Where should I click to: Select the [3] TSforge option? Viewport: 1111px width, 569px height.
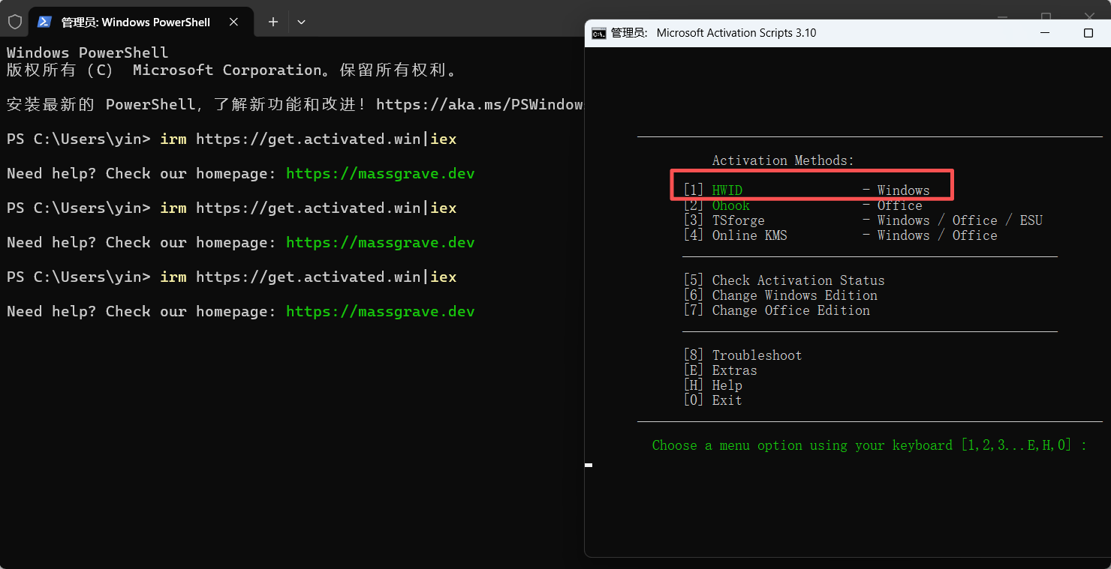pyautogui.click(x=863, y=220)
